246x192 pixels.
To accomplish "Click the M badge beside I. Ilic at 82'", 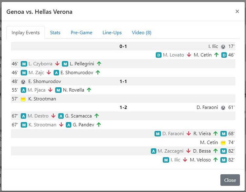I will [166, 160].
